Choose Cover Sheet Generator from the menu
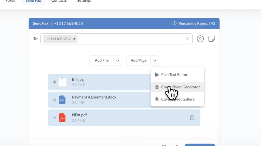Image resolution: width=261 pixels, height=146 pixels. coord(177,87)
